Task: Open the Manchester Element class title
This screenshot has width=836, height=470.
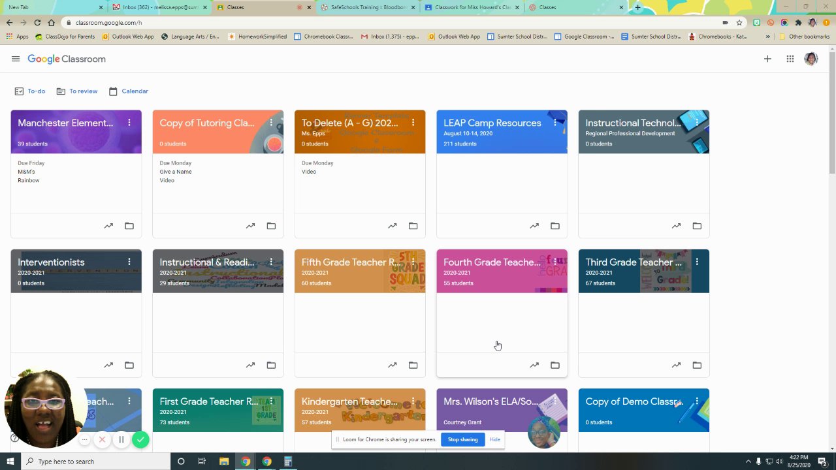Action: [x=65, y=123]
